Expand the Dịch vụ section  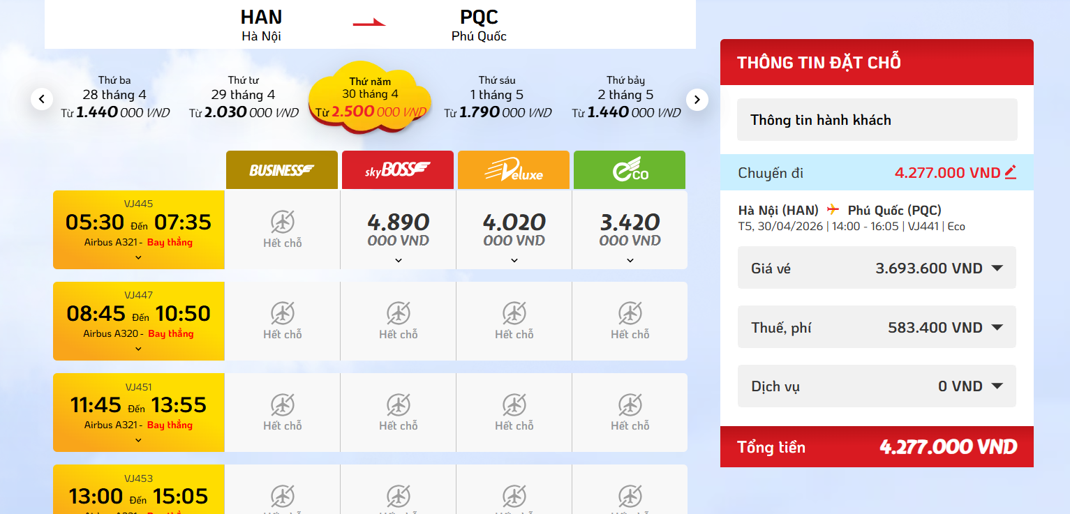(997, 386)
